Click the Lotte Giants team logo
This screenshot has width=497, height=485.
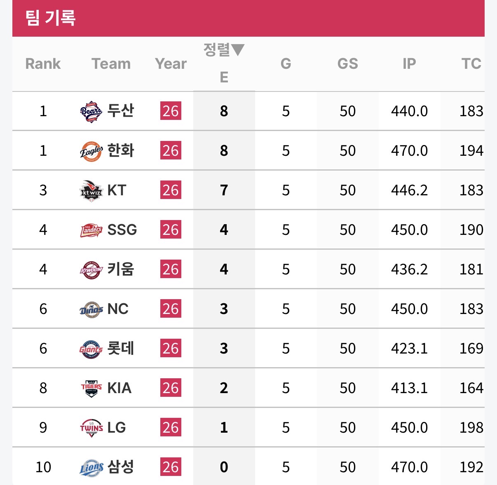91,349
